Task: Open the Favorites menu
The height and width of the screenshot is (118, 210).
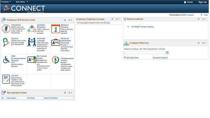Action: (6, 2)
